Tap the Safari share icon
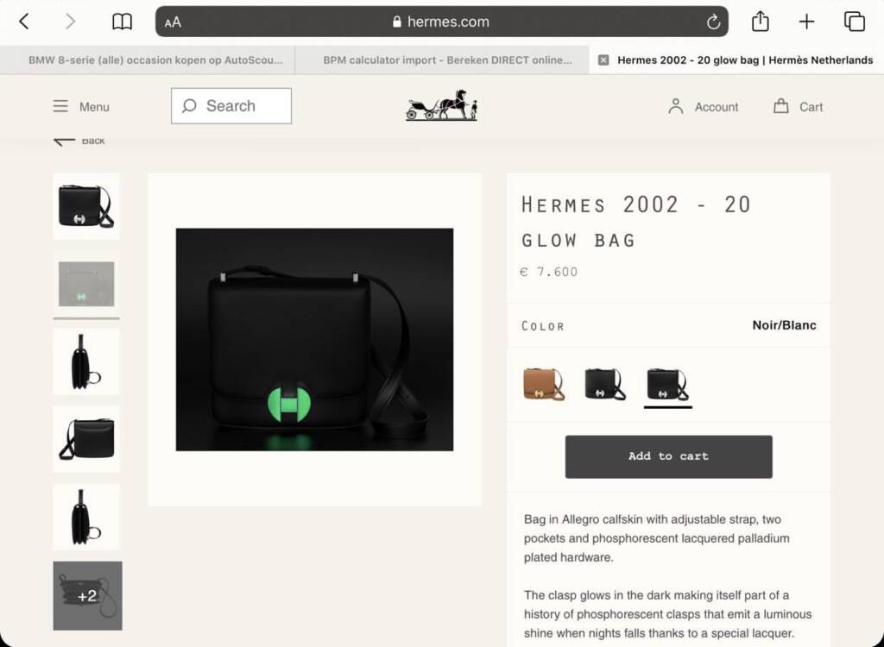 coord(760,22)
